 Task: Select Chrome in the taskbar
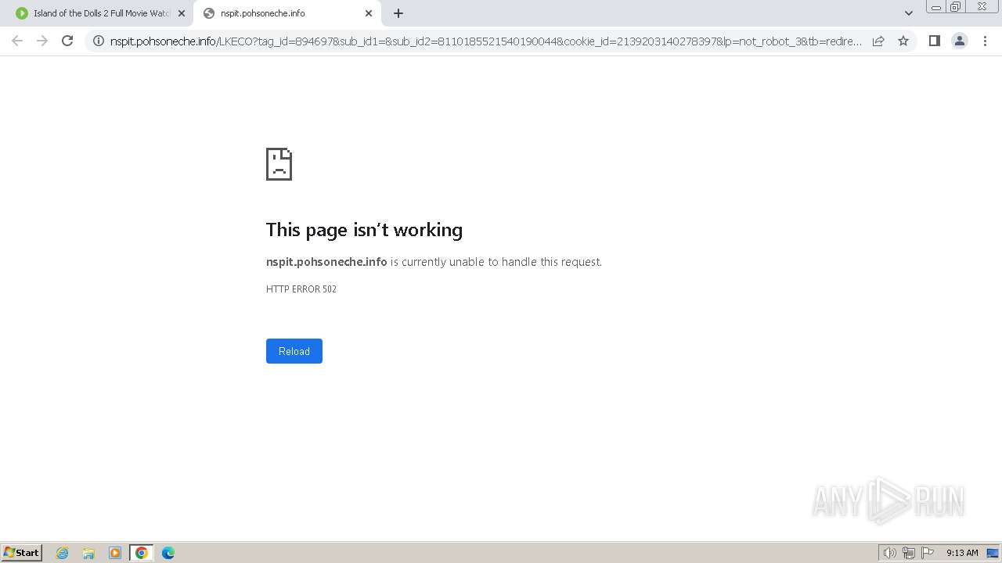tap(142, 553)
